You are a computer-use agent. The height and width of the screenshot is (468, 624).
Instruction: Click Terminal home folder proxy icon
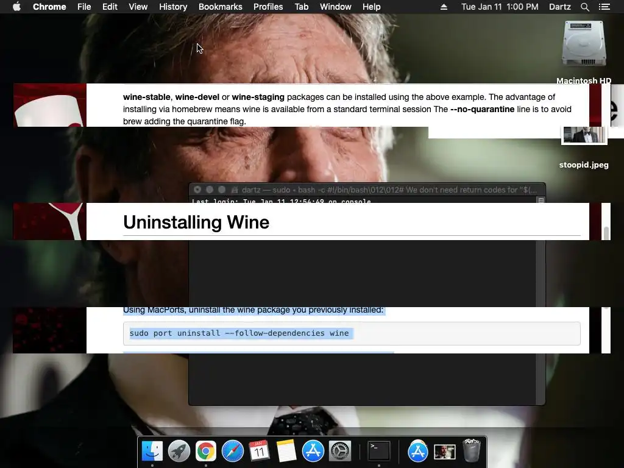point(235,190)
